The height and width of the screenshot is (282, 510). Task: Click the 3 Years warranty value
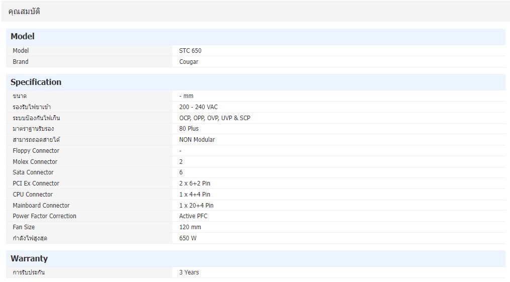(189, 272)
